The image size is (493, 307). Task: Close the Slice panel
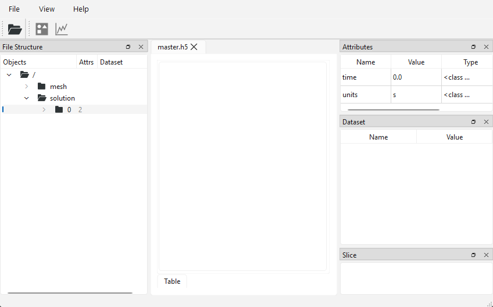[x=486, y=255]
